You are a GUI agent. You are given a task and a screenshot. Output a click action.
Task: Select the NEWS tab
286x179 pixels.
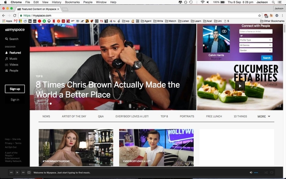[46, 117]
